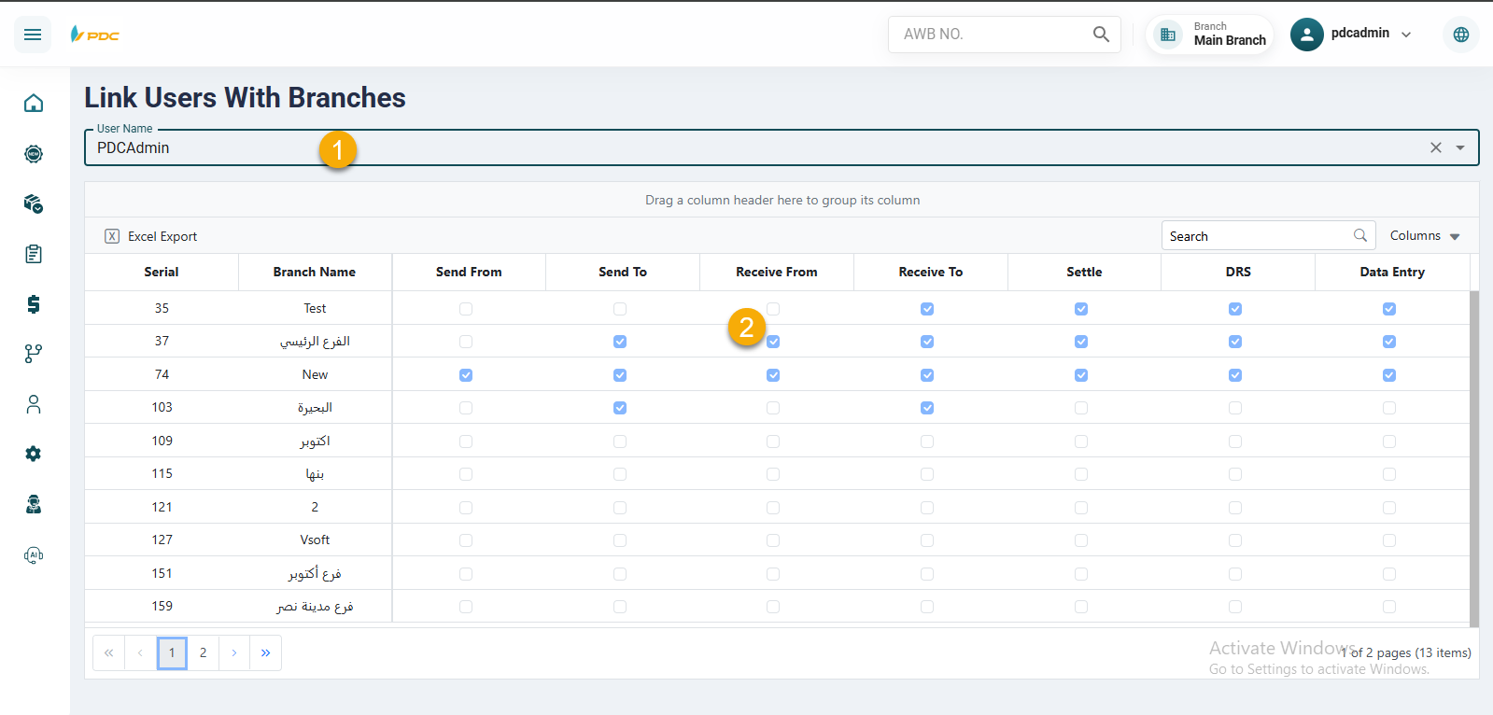The image size is (1493, 715).
Task: Click the grid's vertical scrollbar
Action: (x=1474, y=457)
